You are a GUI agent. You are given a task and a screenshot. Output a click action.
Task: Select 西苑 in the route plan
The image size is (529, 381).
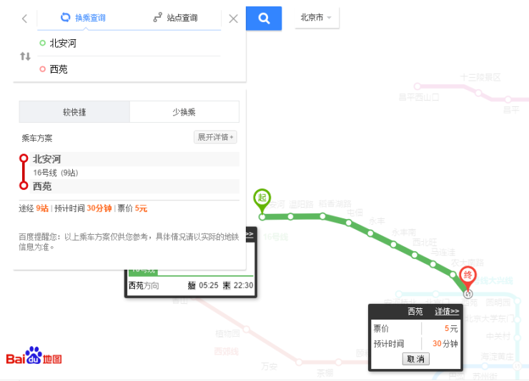[x=42, y=186]
